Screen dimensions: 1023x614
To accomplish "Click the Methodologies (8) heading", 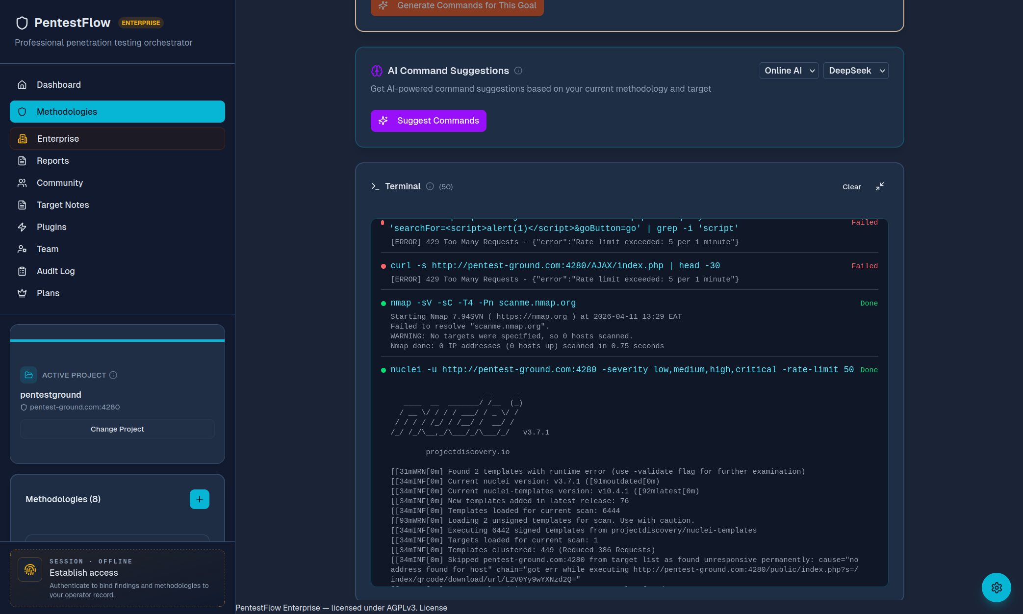I will (x=63, y=499).
